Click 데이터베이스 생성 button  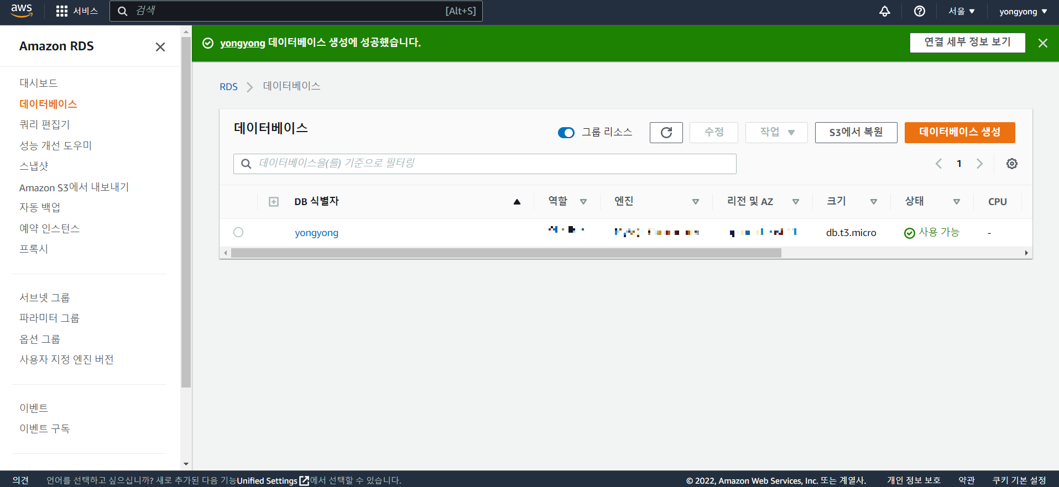pos(960,133)
